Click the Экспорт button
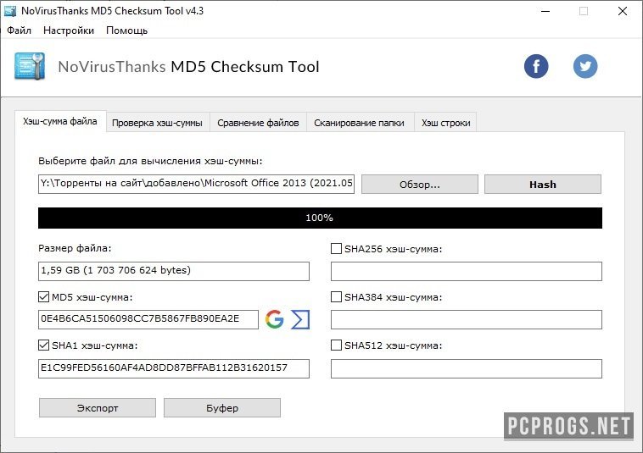 pyautogui.click(x=98, y=408)
